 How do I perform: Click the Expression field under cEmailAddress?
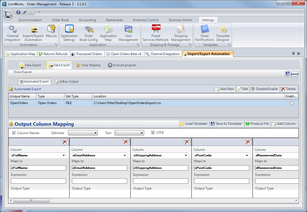[x=100, y=181]
